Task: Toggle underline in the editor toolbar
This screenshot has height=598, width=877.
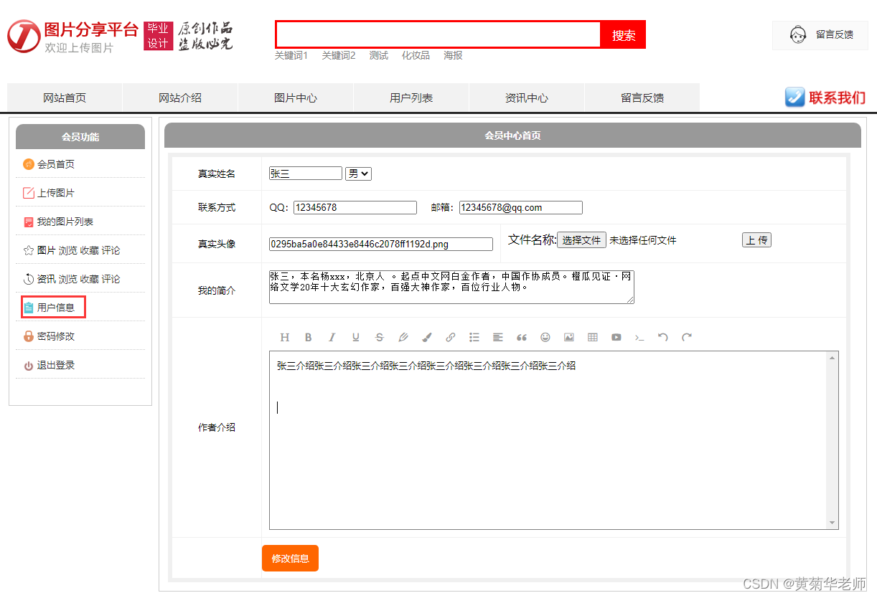Action: click(356, 337)
